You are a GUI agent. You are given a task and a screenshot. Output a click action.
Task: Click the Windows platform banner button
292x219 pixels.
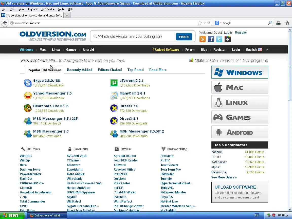tap(240, 72)
